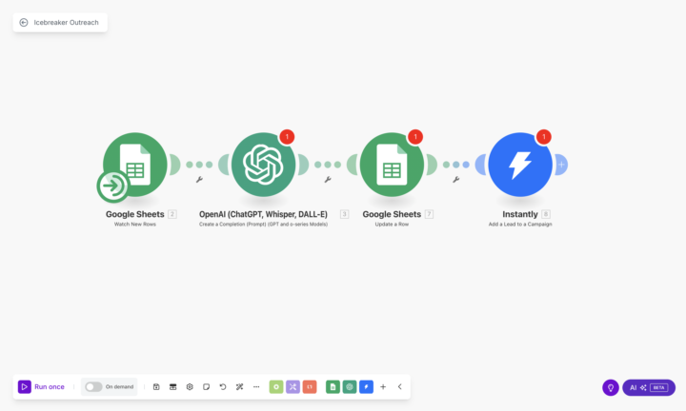
Task: Open the AI BETA assistant button
Action: point(649,387)
